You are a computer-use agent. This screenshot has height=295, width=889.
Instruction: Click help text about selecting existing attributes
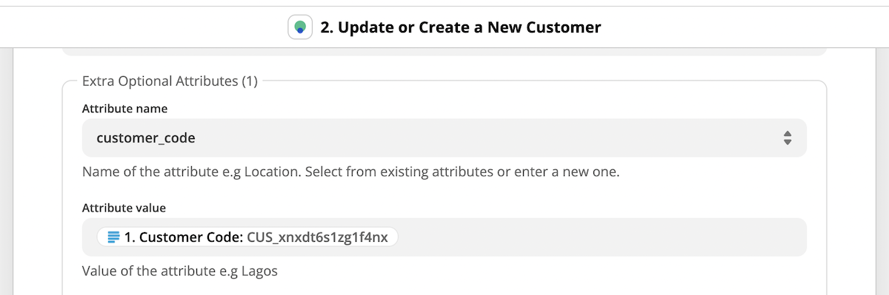350,172
